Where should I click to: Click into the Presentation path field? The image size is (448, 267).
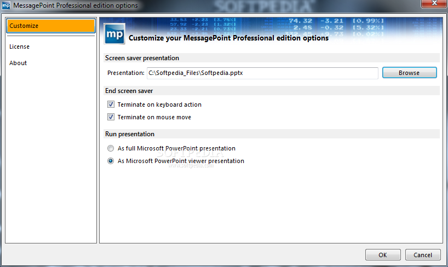[x=262, y=73]
